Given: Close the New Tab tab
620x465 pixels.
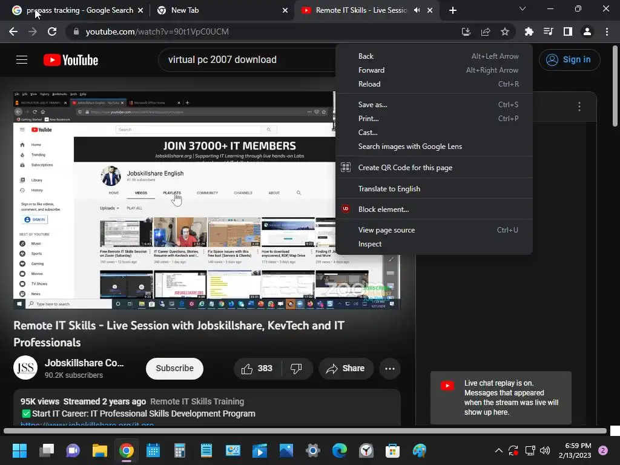Looking at the screenshot, I should click(x=285, y=10).
